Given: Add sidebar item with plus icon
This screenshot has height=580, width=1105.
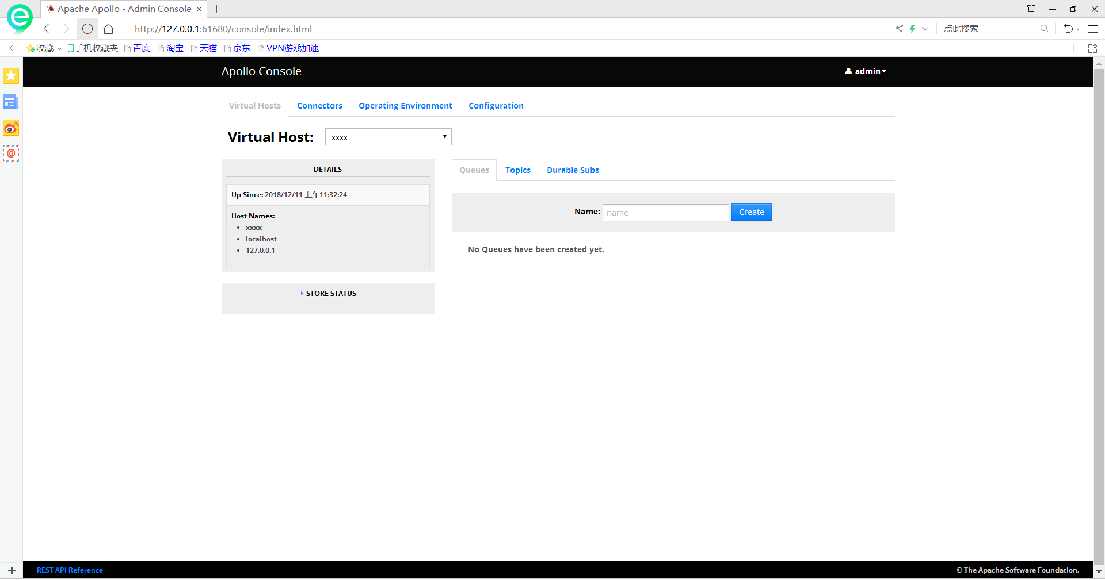Looking at the screenshot, I should pos(12,571).
